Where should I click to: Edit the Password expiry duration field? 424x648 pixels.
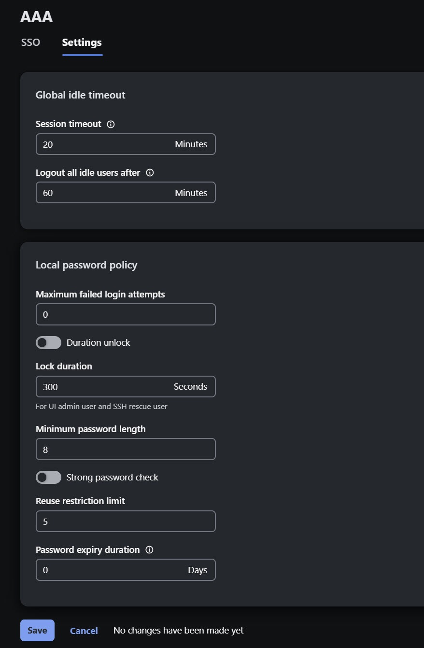[126, 570]
